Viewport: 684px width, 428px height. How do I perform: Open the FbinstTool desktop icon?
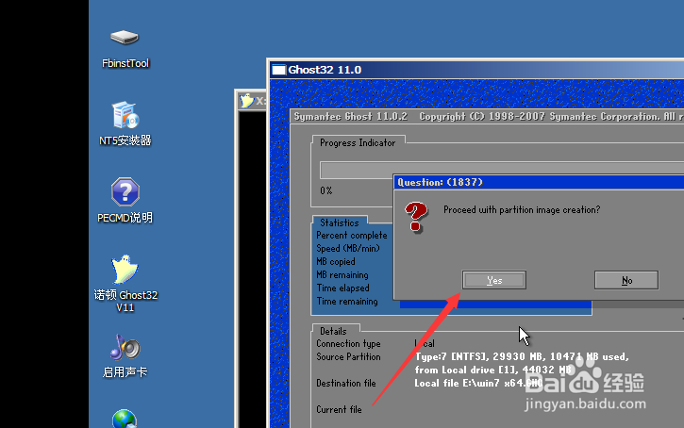[125, 48]
